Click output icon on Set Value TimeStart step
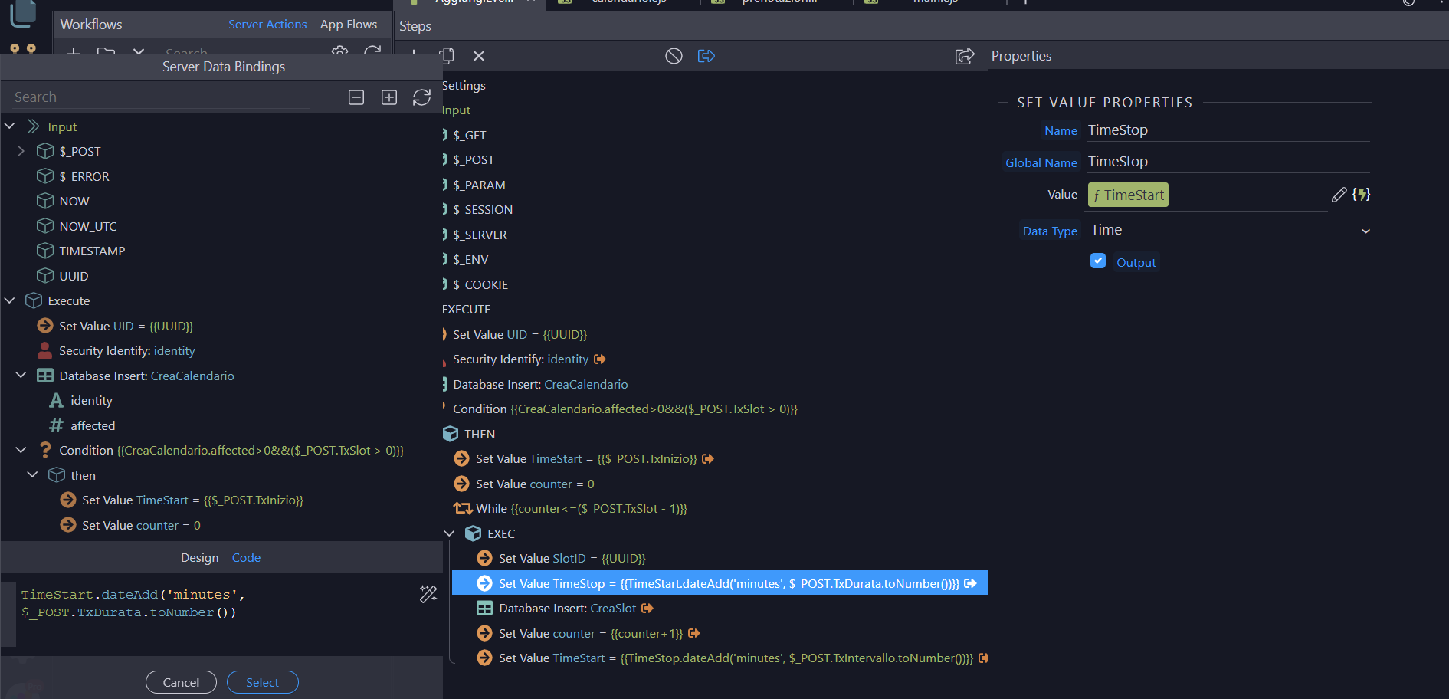This screenshot has height=699, width=1449. (x=708, y=459)
